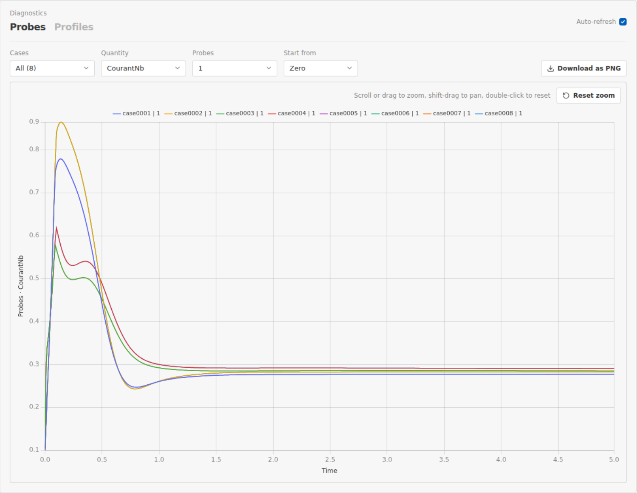Open the Probes dropdown showing 1

(x=235, y=68)
